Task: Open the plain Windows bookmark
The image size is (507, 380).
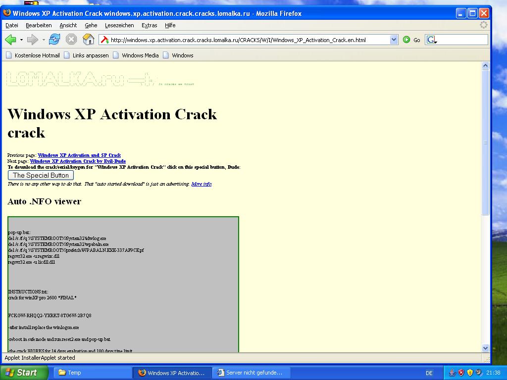Action: 178,55
